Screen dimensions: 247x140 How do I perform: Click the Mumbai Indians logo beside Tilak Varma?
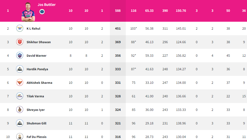pos(20,96)
